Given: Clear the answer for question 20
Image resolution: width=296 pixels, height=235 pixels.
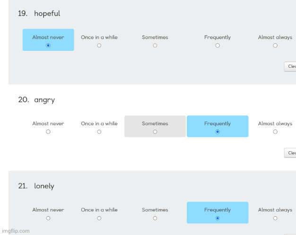Looking at the screenshot, I should [x=290, y=153].
